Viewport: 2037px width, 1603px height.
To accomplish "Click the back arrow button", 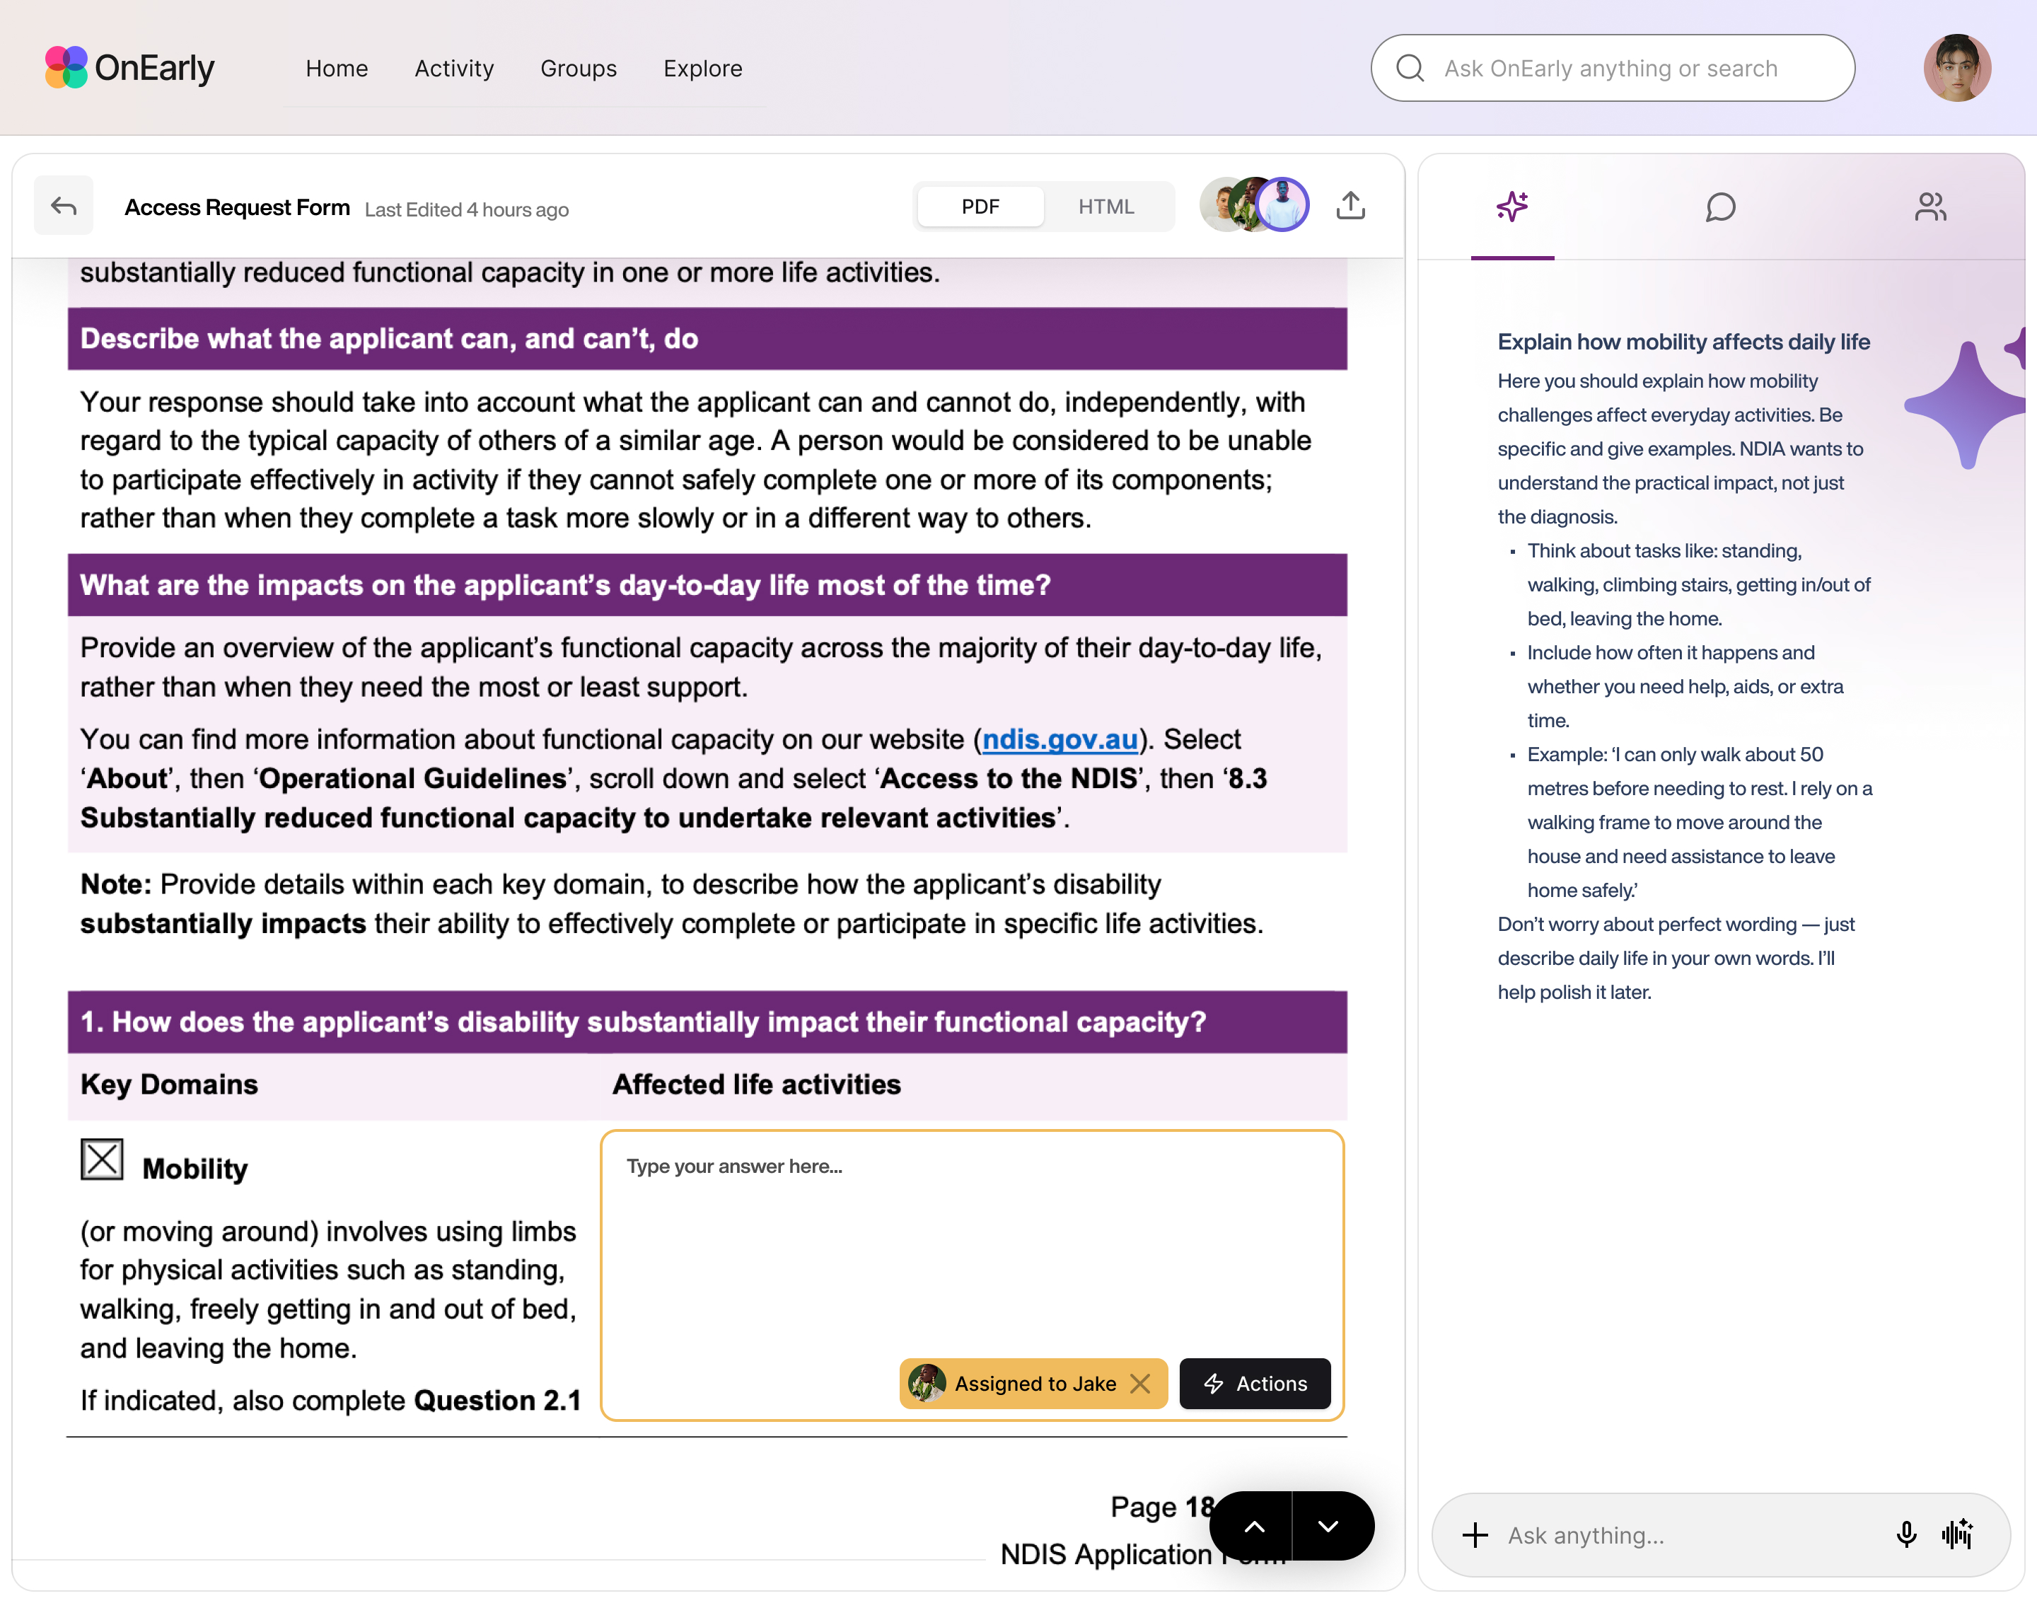I will tap(63, 207).
